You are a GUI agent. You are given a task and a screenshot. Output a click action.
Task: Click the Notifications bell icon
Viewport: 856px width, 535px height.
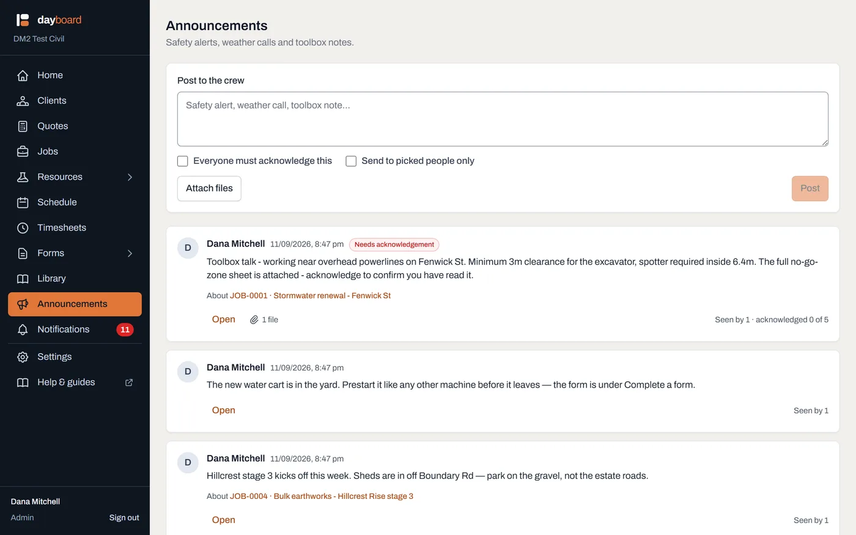[23, 330]
